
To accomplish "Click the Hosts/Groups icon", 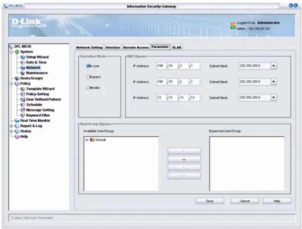I will pyautogui.click(x=17, y=78).
